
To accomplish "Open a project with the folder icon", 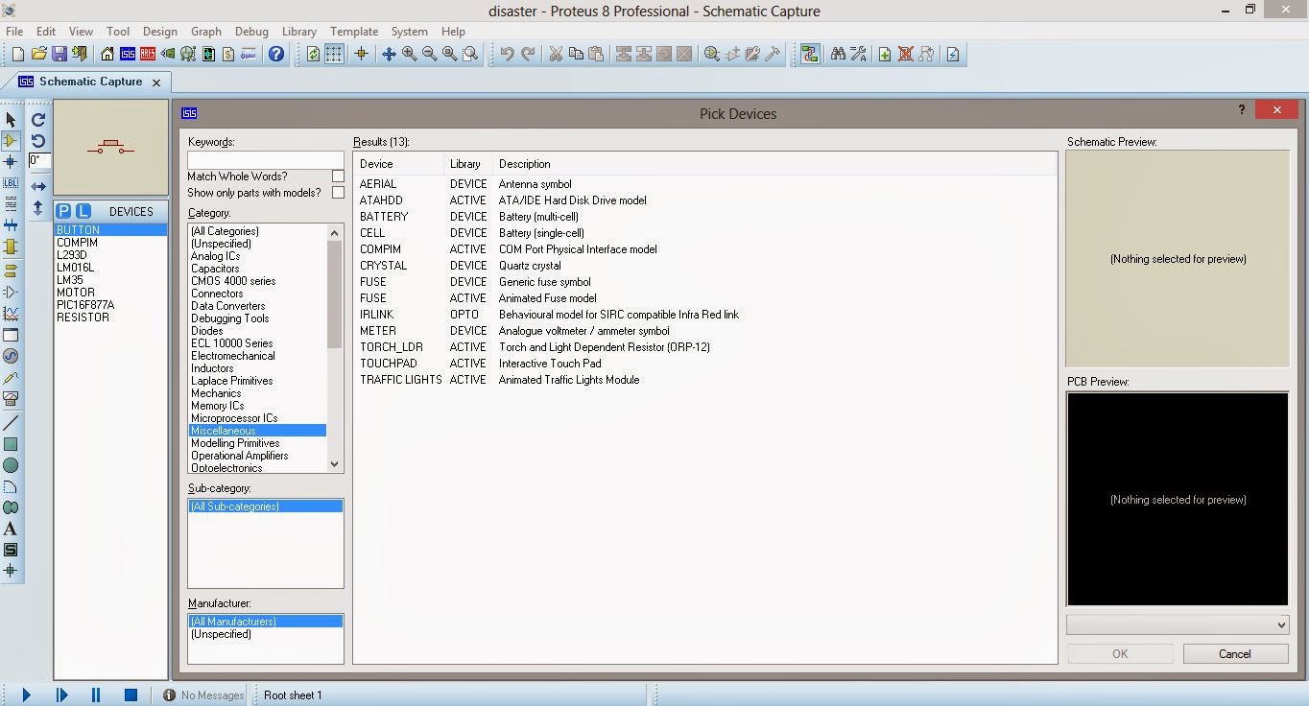I will point(38,55).
